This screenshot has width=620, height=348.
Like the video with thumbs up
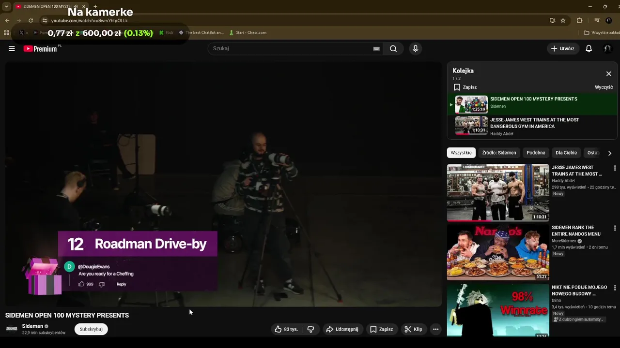click(286, 329)
